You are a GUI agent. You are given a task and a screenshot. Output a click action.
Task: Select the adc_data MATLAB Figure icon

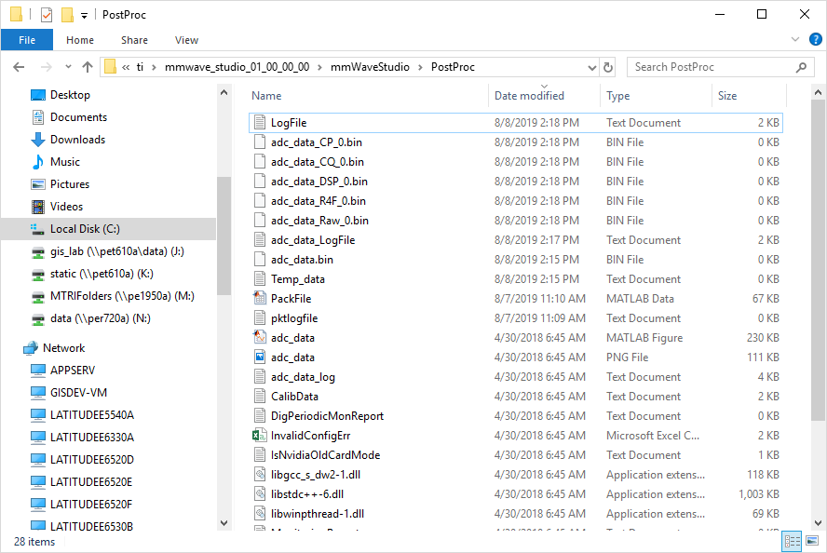(x=260, y=337)
